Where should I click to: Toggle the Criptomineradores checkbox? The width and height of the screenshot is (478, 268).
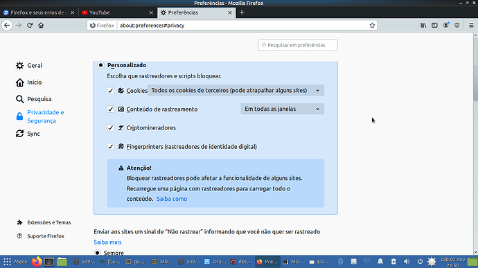pos(110,127)
